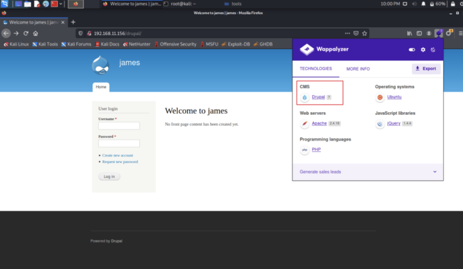Toggle the Wappalyzer enable switch in header

click(x=412, y=50)
